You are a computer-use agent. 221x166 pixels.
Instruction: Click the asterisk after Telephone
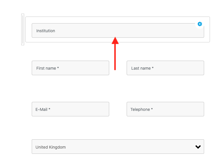152,109
